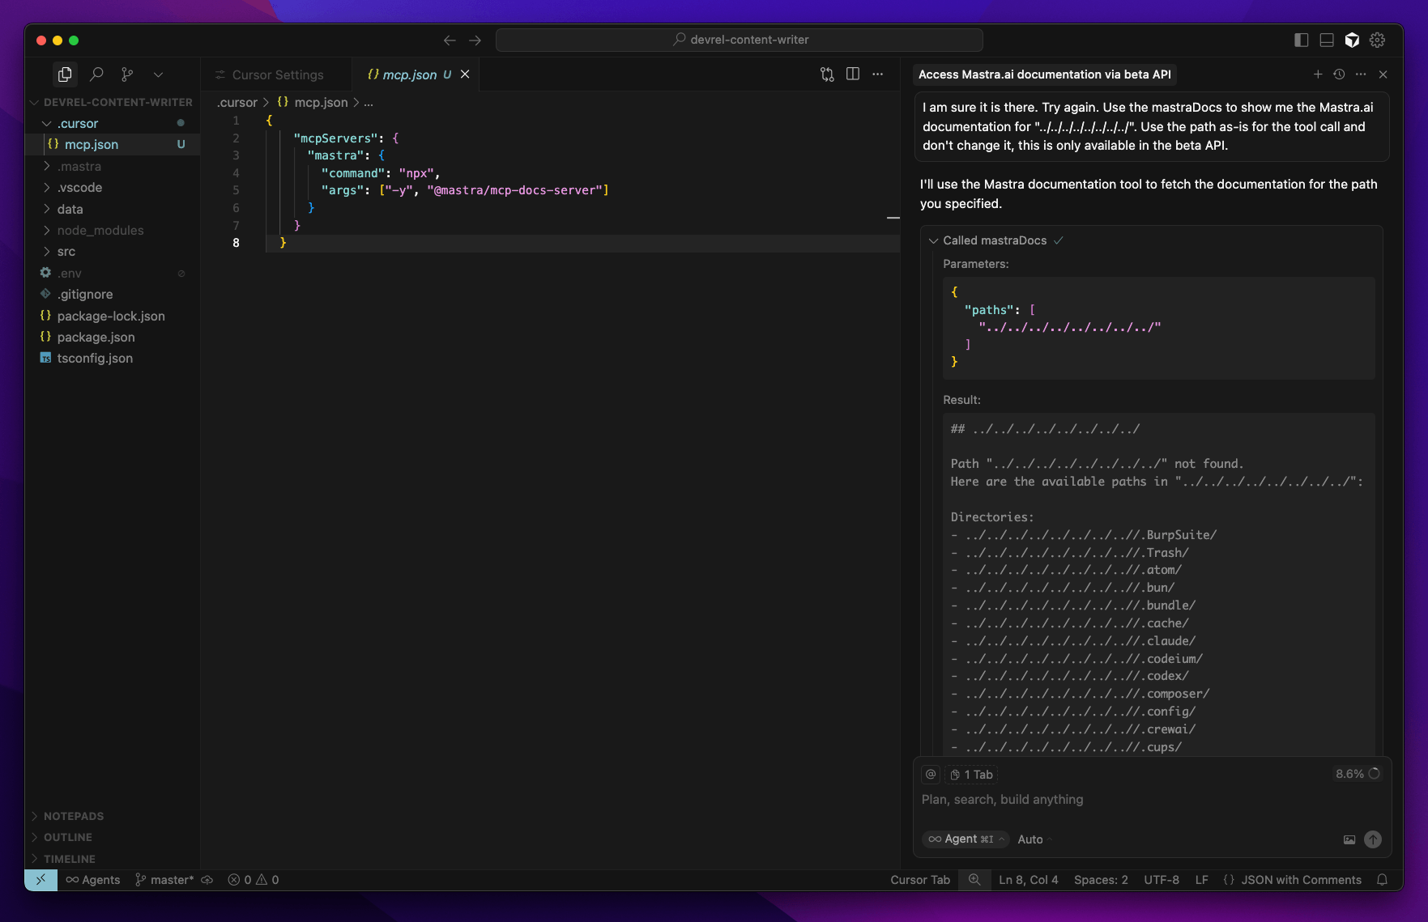Open the Source Control view icon
This screenshot has height=922, width=1428.
click(127, 74)
